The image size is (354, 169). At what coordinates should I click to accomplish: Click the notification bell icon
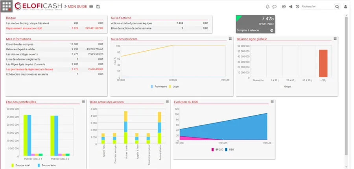click(x=267, y=7)
